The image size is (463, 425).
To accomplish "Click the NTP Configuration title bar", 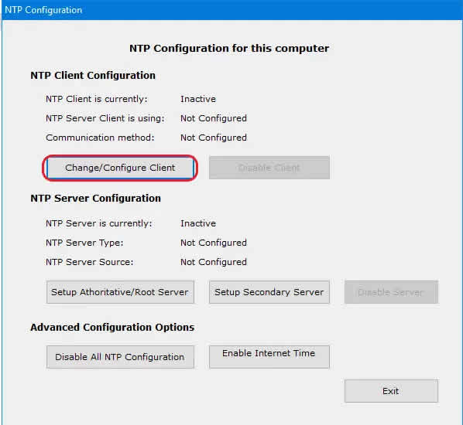I will point(231,10).
